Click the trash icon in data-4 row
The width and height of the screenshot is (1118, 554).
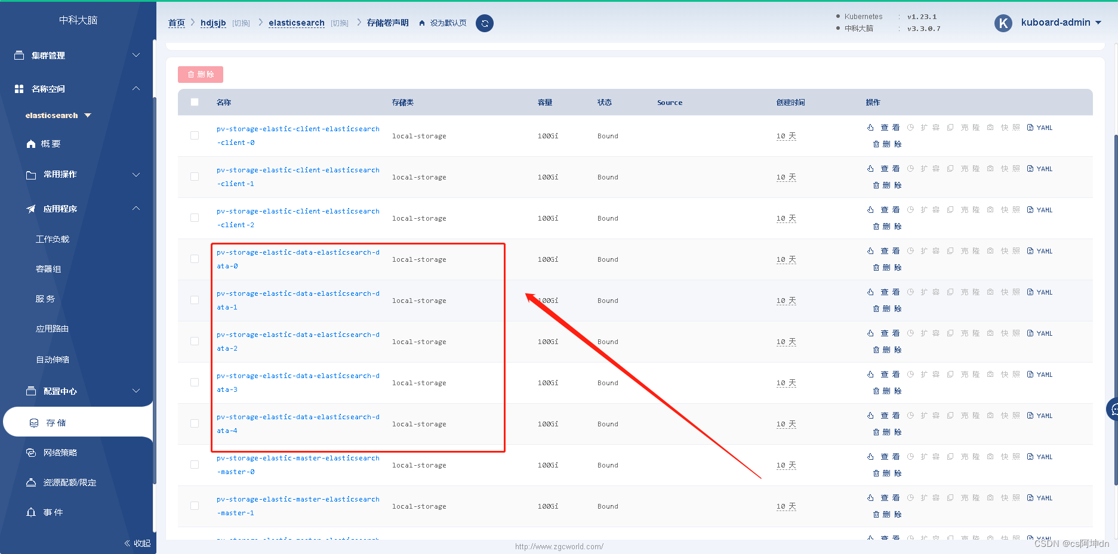[876, 432]
